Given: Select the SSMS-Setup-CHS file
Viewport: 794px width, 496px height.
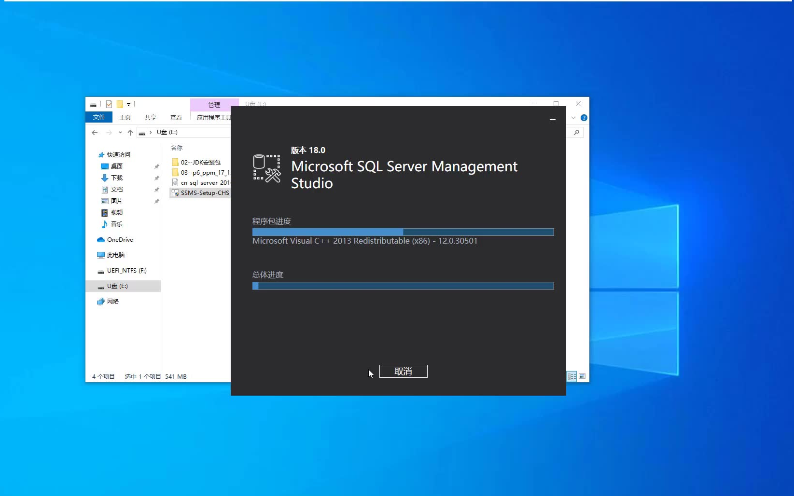Looking at the screenshot, I should coord(200,193).
